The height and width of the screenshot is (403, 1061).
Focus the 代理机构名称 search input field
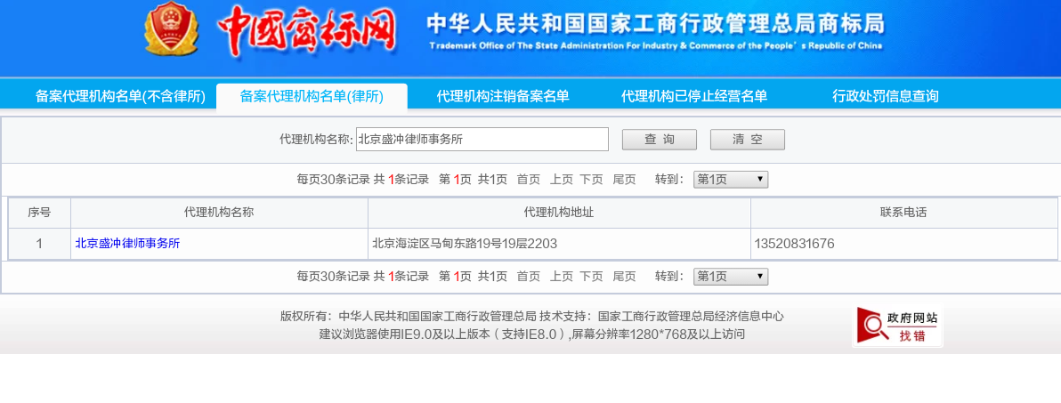click(482, 140)
